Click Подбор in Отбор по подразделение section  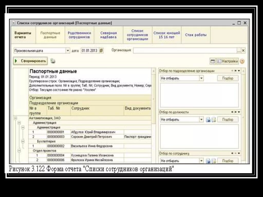point(228,78)
